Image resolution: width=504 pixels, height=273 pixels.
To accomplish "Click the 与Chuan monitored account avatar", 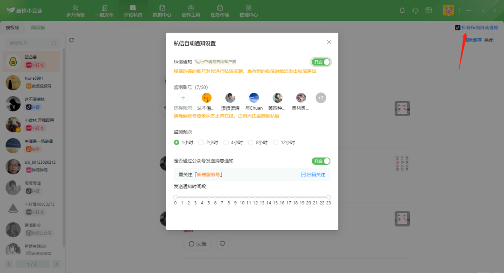I will [254, 98].
